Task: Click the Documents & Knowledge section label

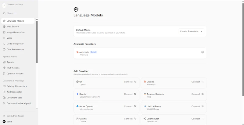Action: (13, 81)
